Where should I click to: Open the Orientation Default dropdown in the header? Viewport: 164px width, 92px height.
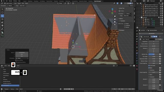click(11, 6)
